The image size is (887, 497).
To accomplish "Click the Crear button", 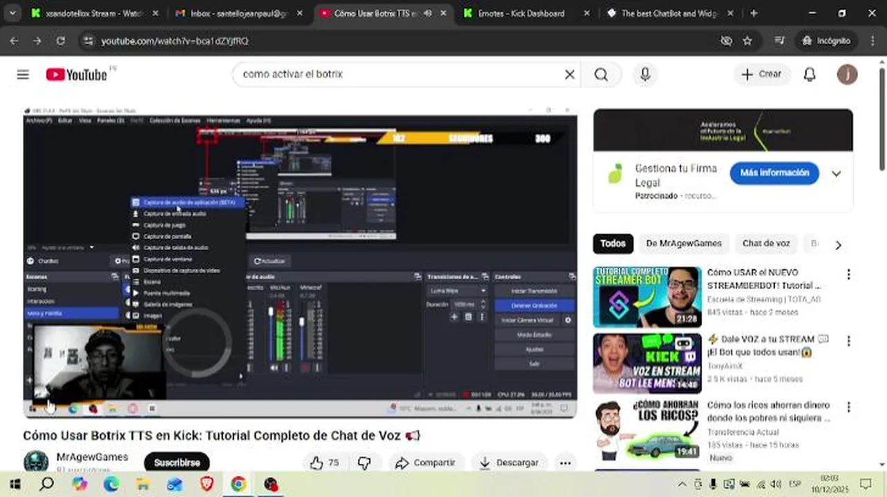I will (x=762, y=75).
